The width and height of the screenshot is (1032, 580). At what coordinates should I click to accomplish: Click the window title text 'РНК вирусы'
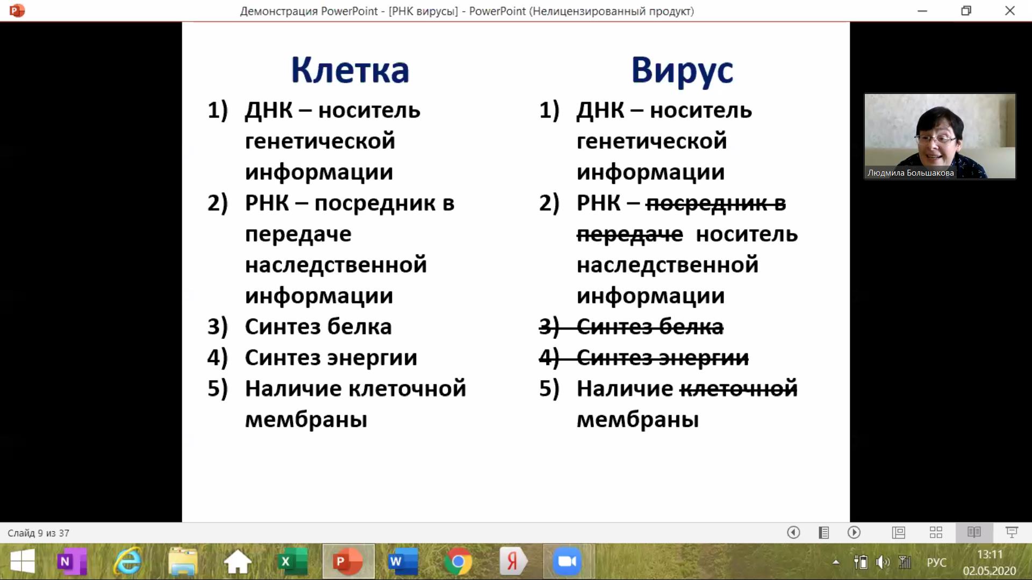[x=423, y=11]
